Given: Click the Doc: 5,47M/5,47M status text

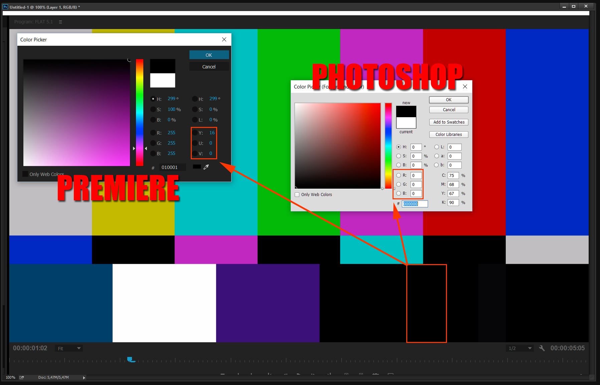Looking at the screenshot, I should (x=53, y=377).
